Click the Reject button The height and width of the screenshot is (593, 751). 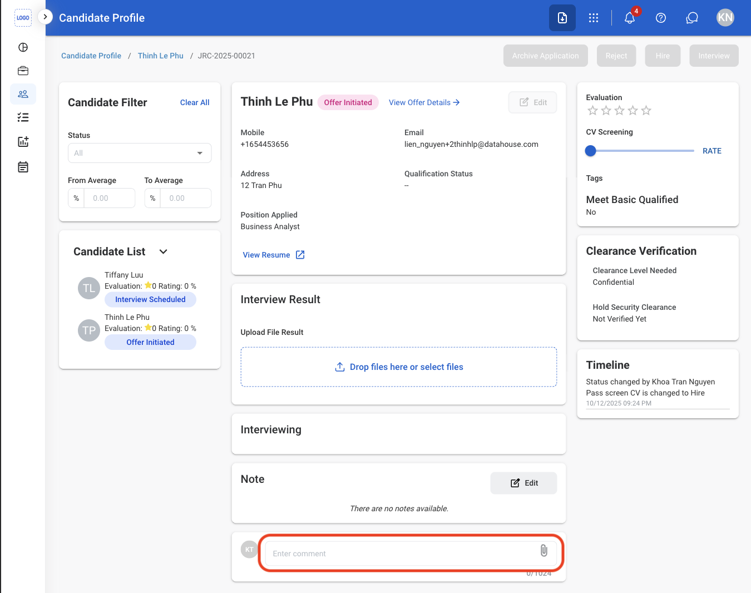[x=616, y=56]
